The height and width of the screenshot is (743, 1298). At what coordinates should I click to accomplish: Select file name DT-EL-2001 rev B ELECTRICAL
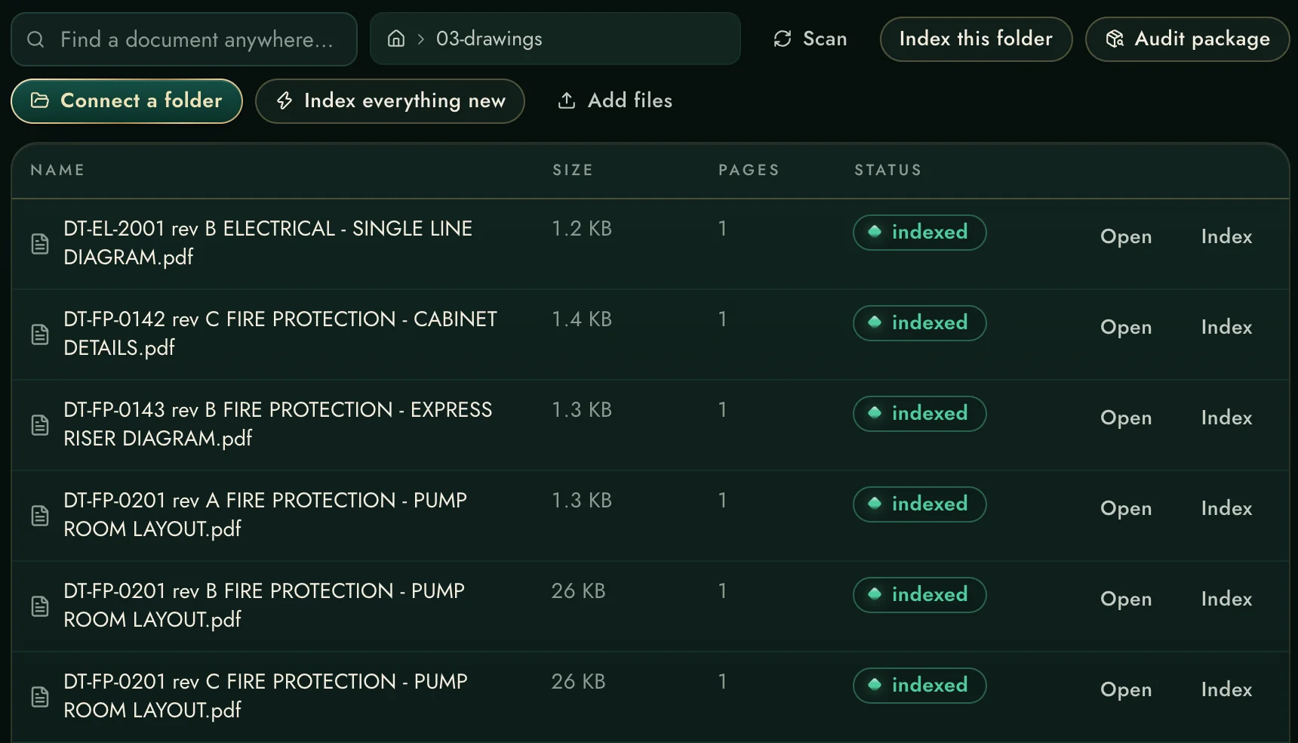268,242
